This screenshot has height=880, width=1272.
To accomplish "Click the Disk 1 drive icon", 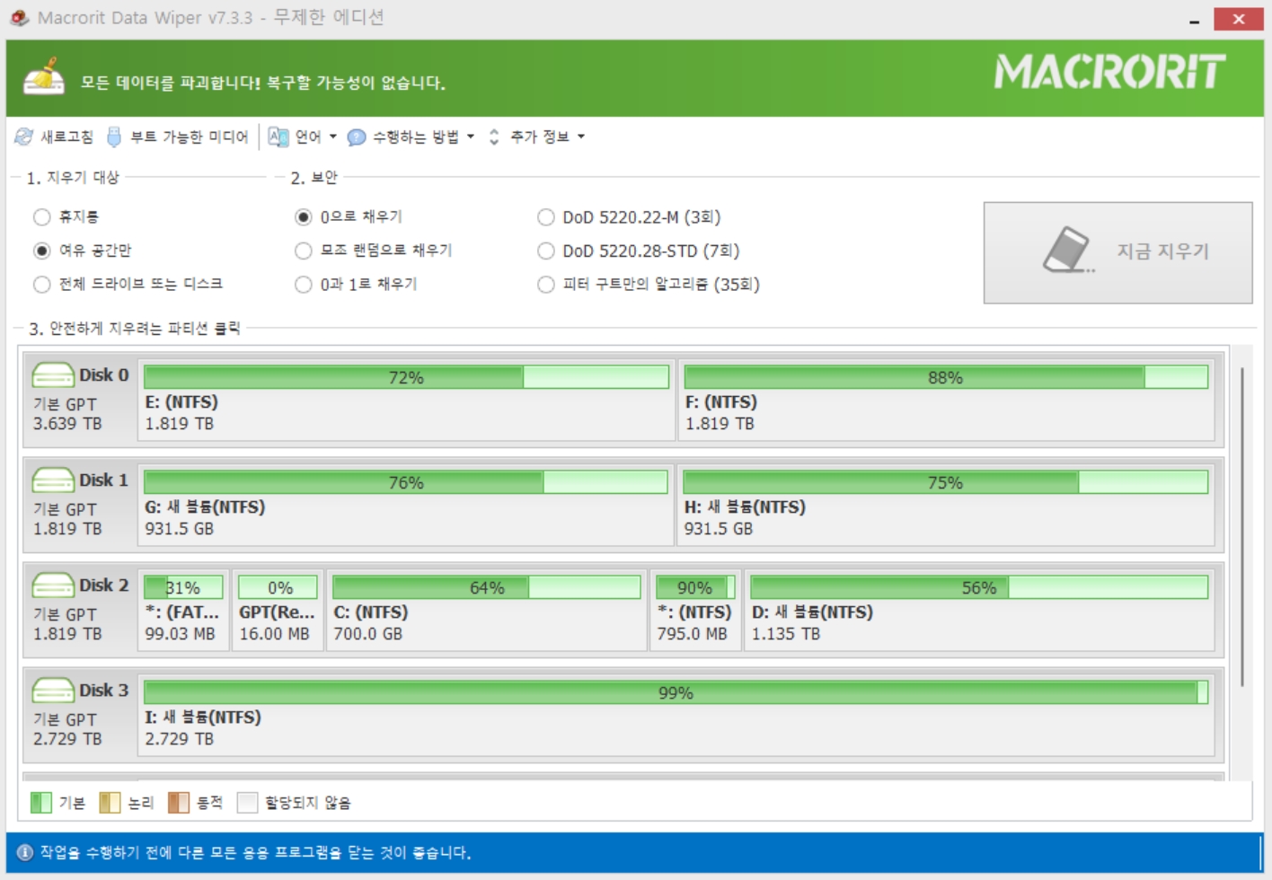I will pos(53,480).
